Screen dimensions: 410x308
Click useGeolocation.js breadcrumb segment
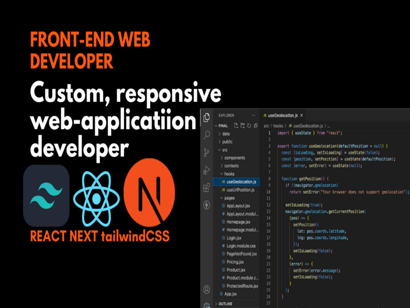(x=306, y=126)
